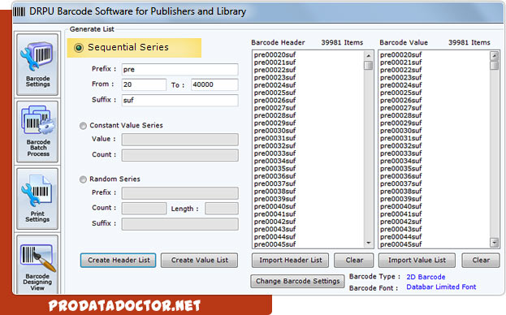Select pre00038suf in Barcode Value list

(x=400, y=192)
